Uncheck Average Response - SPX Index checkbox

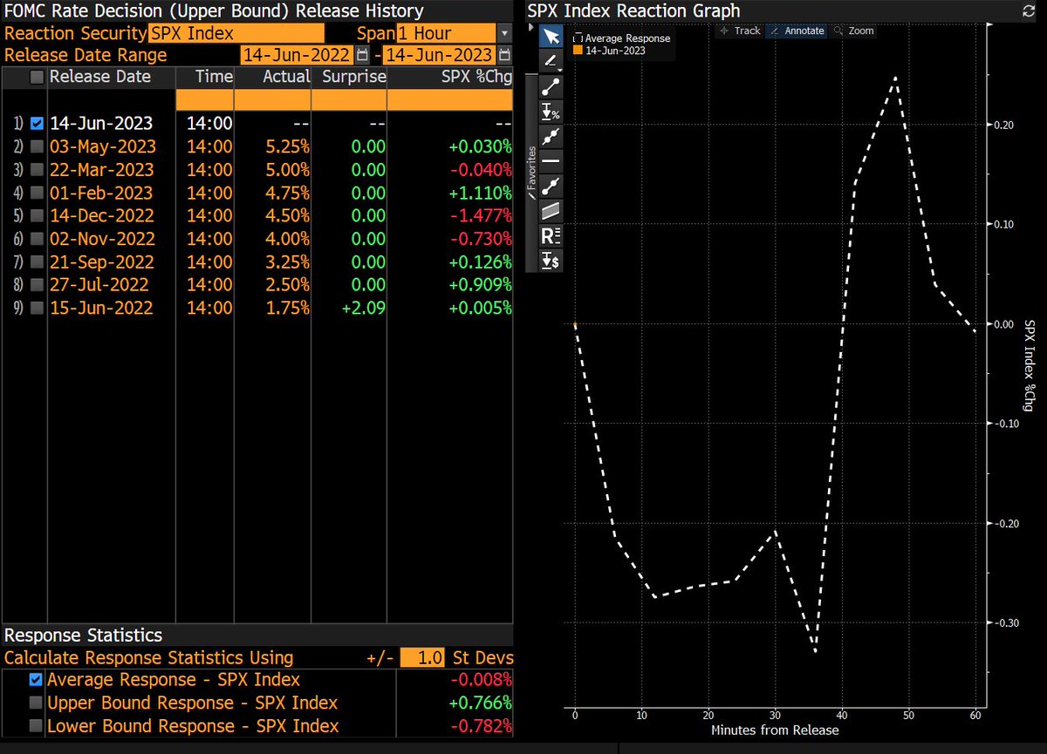click(37, 680)
